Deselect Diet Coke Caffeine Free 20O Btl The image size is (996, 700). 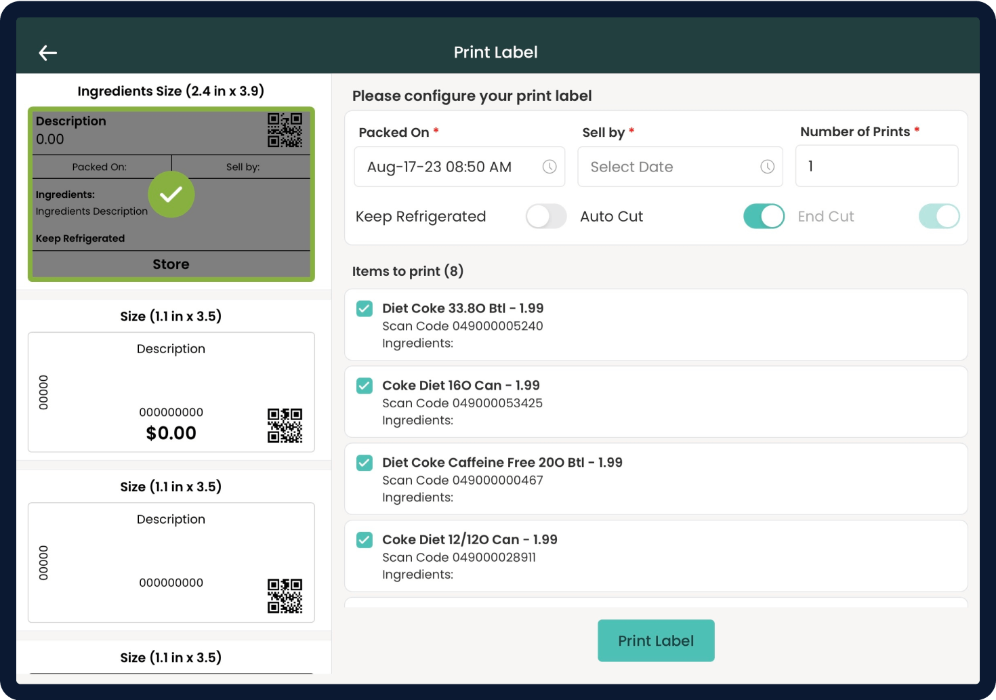click(365, 463)
